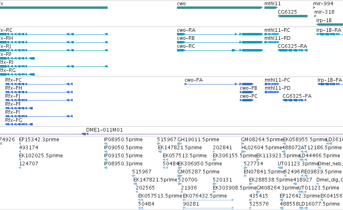The image size is (343, 210).
Task: Click the mir-994 gene label
Action: point(323,4)
